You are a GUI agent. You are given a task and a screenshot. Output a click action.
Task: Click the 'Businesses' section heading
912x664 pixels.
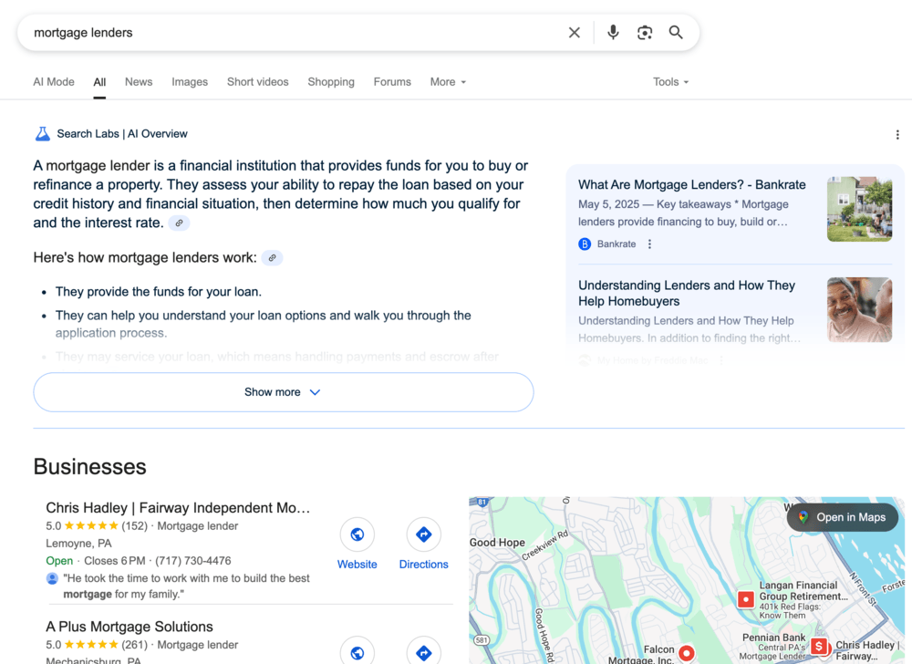click(89, 467)
